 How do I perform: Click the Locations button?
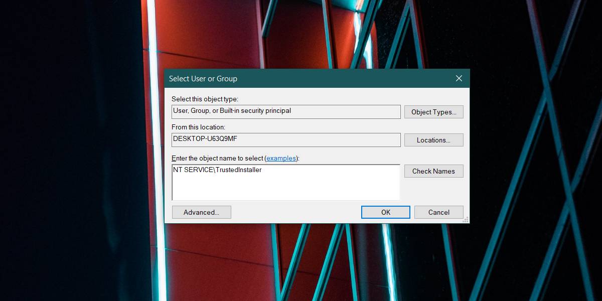click(x=433, y=140)
